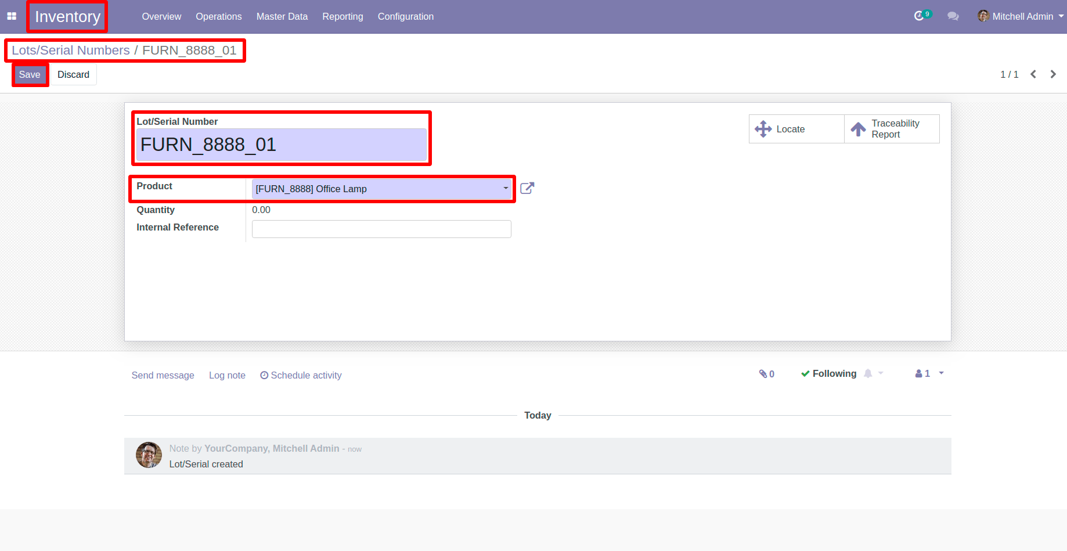Click the Lot/Serial Number field FURN_8888_01
Viewport: 1067px width, 551px height.
pos(282,145)
